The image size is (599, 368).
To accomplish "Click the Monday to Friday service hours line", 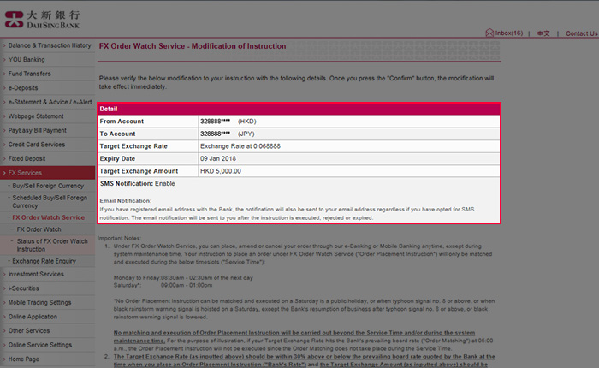I will point(183,278).
